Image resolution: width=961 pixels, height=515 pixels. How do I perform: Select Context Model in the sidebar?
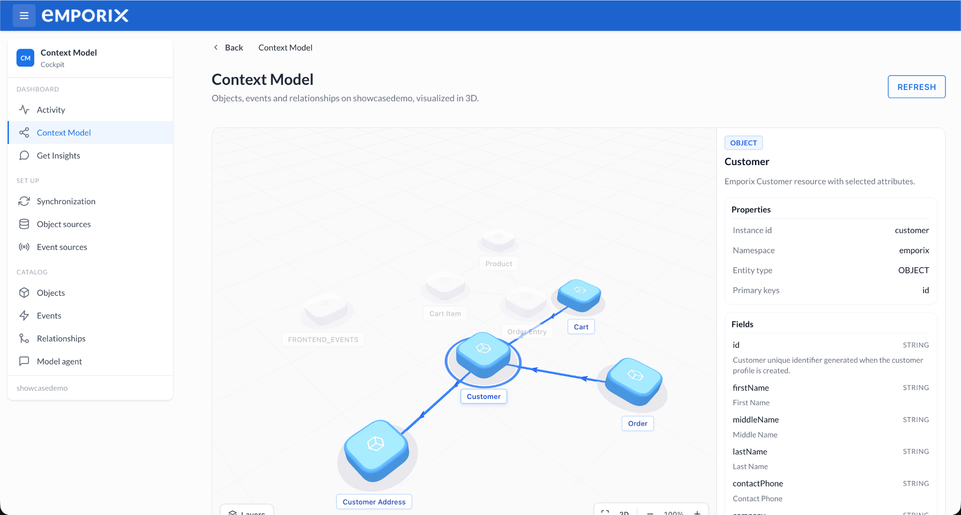point(90,133)
